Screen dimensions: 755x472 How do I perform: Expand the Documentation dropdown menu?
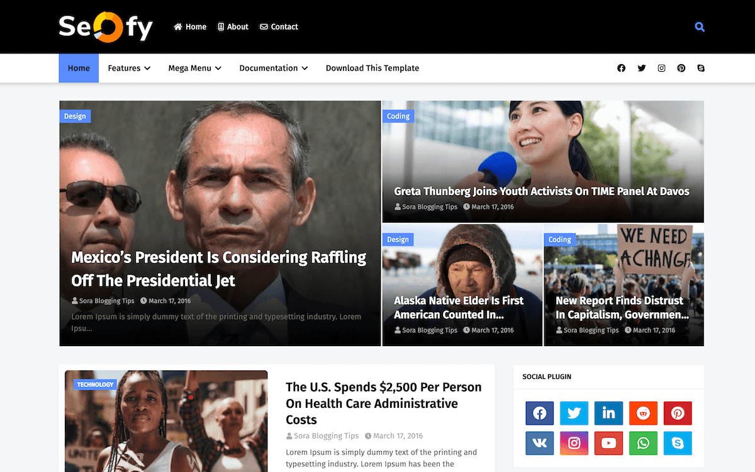[x=274, y=68]
